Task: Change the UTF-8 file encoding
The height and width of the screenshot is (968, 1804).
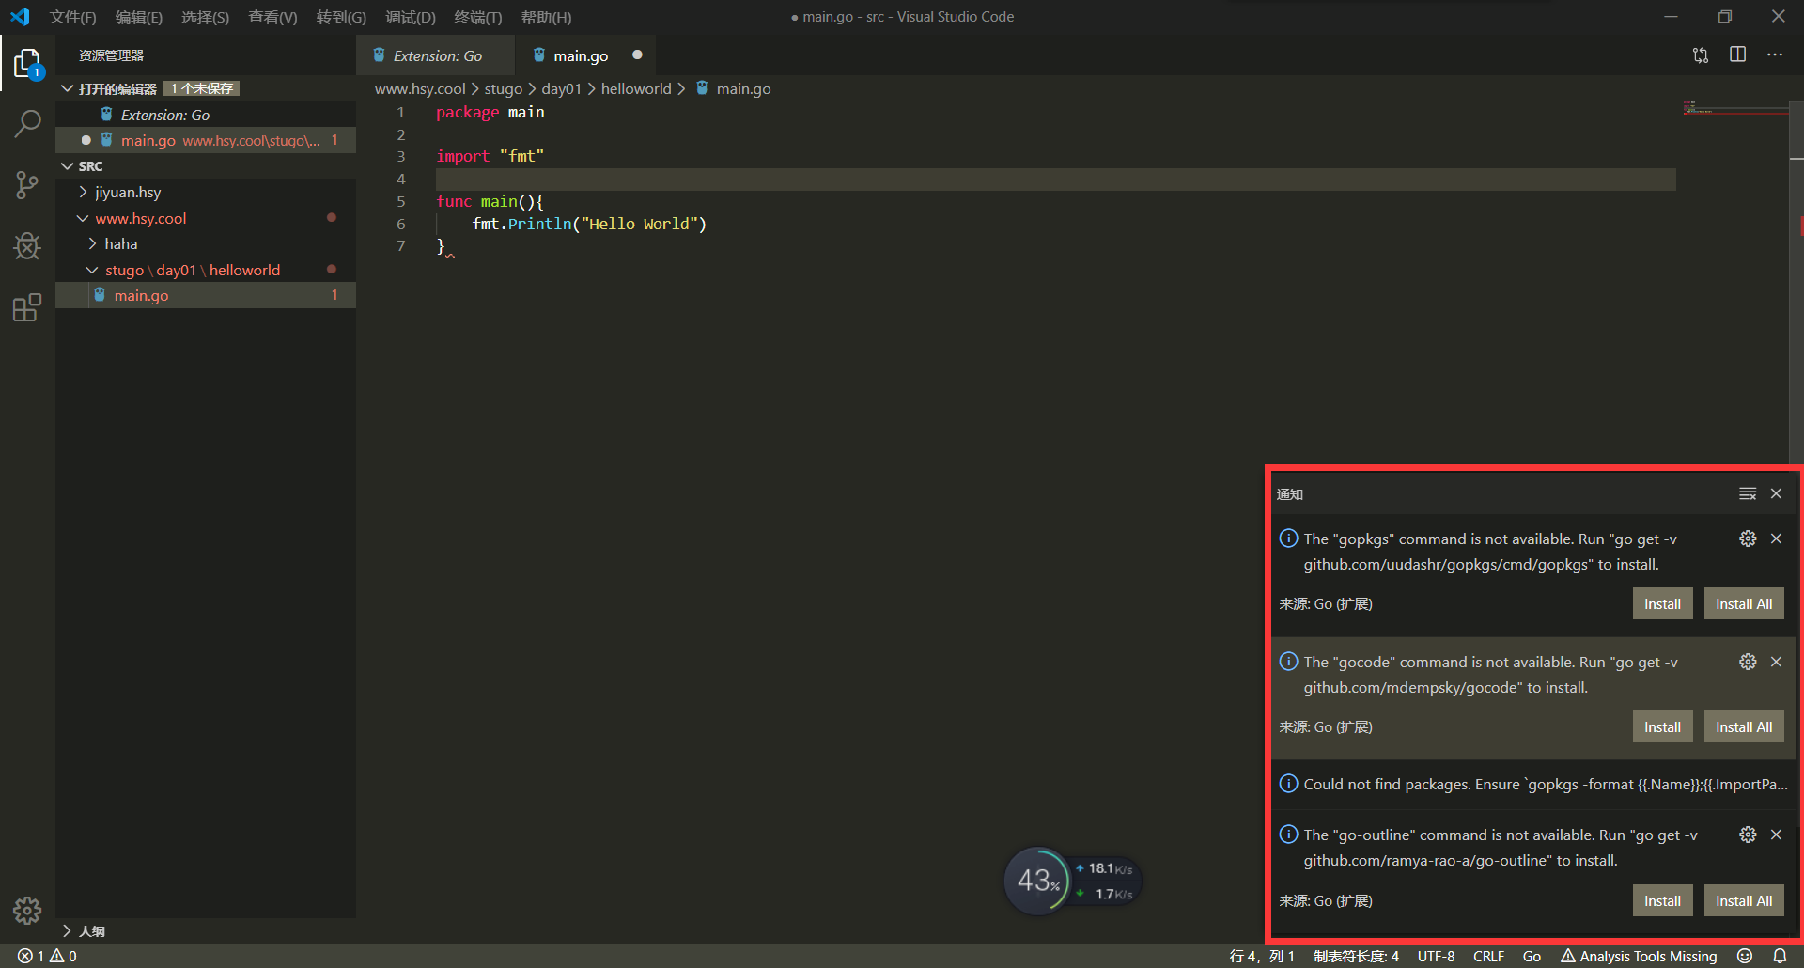Action: pos(1436,956)
